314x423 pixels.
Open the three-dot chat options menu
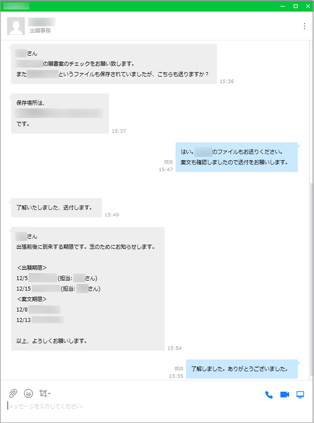[x=305, y=26]
